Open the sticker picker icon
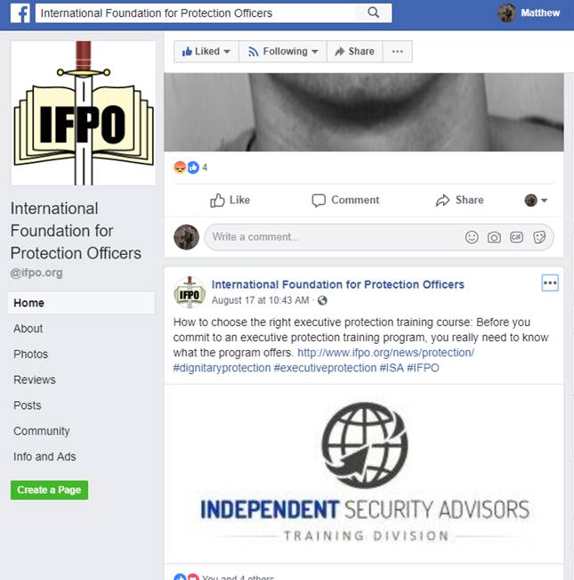This screenshot has width=574, height=580. click(539, 237)
